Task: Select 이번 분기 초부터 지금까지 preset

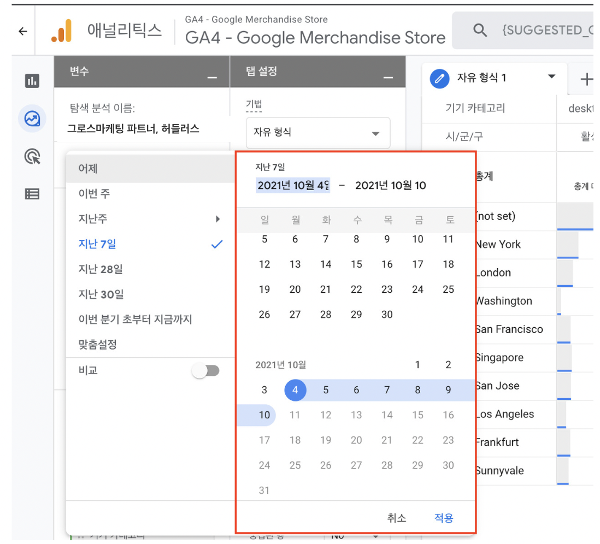Action: tap(150, 320)
